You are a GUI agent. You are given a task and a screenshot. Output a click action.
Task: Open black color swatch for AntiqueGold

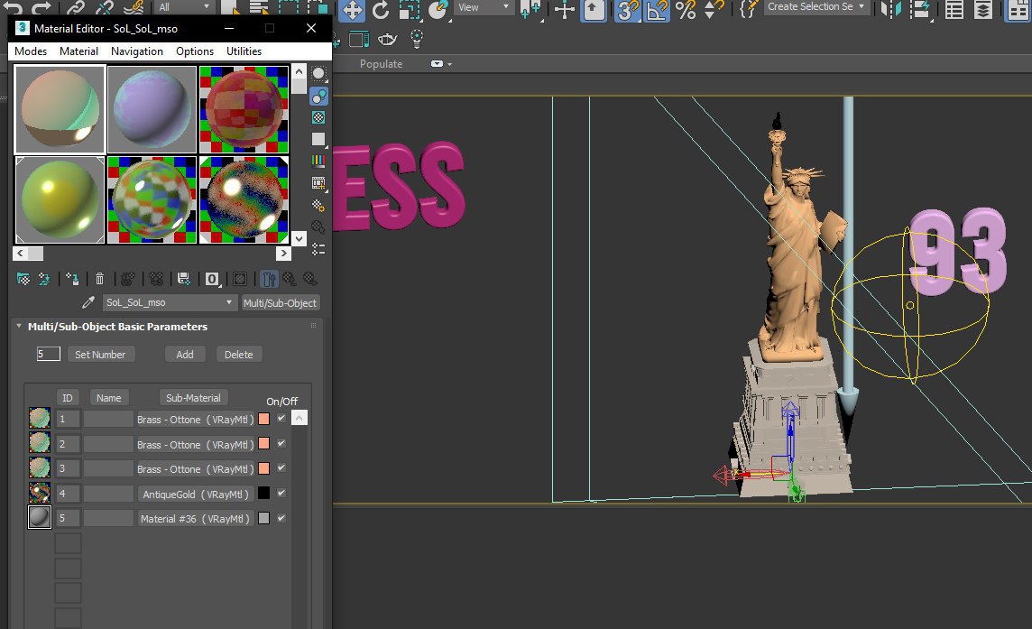click(x=264, y=494)
